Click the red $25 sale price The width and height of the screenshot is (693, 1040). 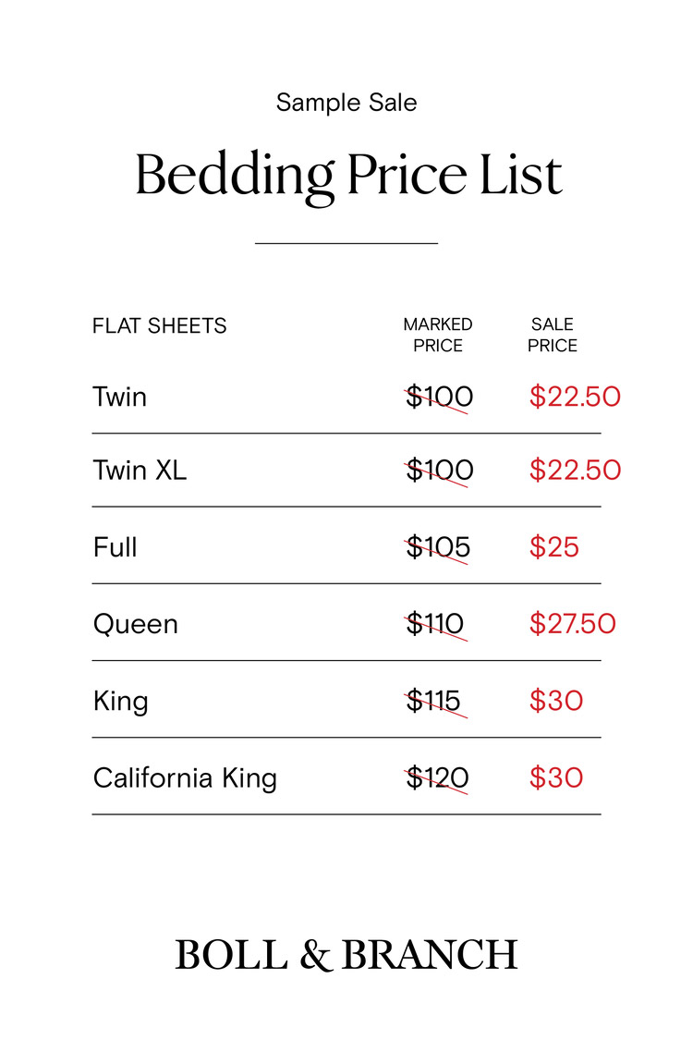pyautogui.click(x=553, y=547)
